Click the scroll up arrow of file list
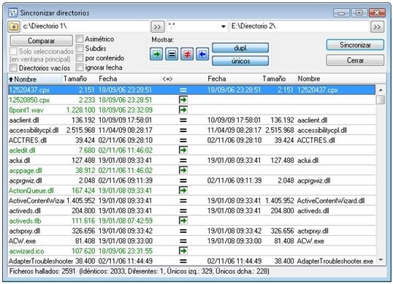This screenshot has width=393, height=284. [x=381, y=90]
